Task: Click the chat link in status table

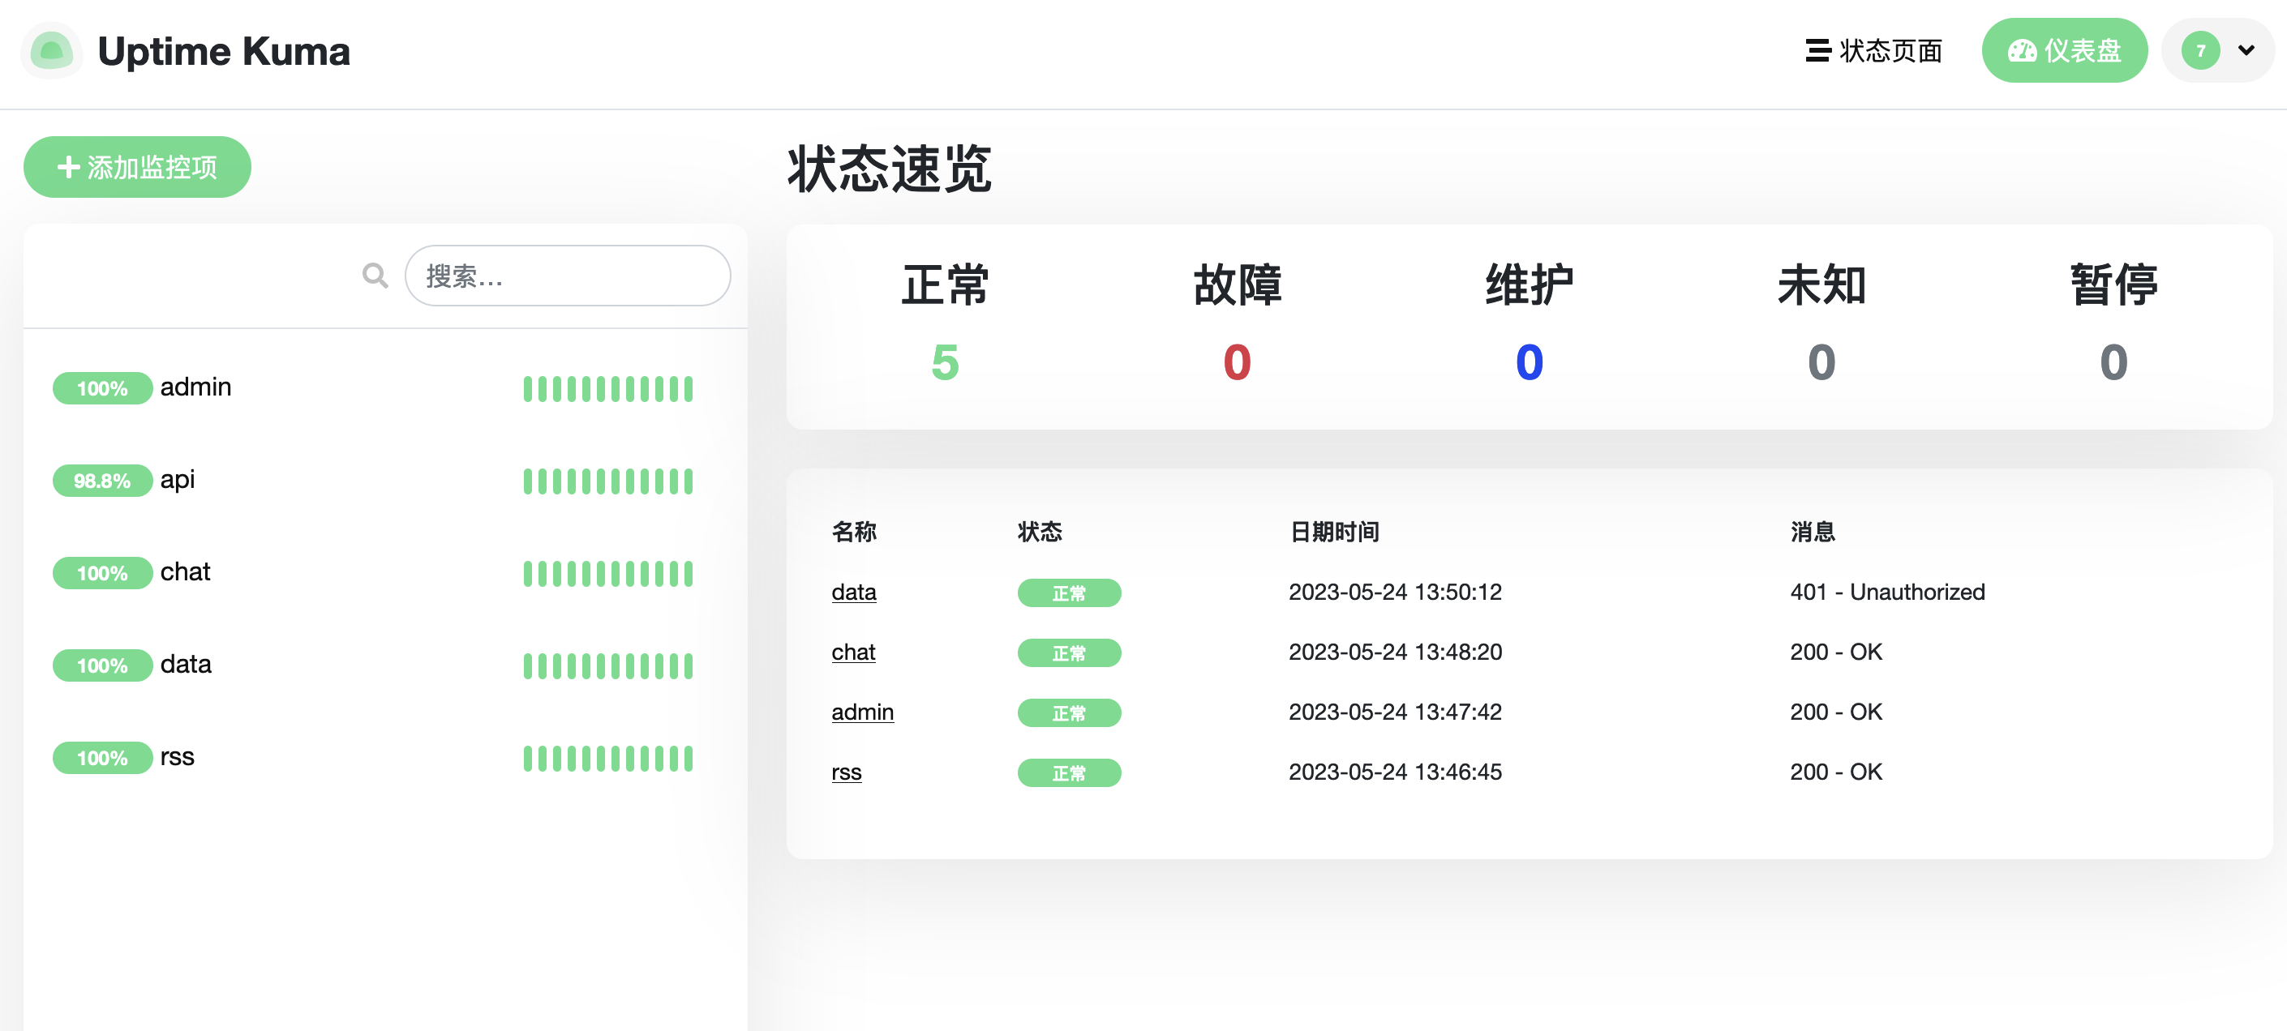Action: [x=852, y=652]
